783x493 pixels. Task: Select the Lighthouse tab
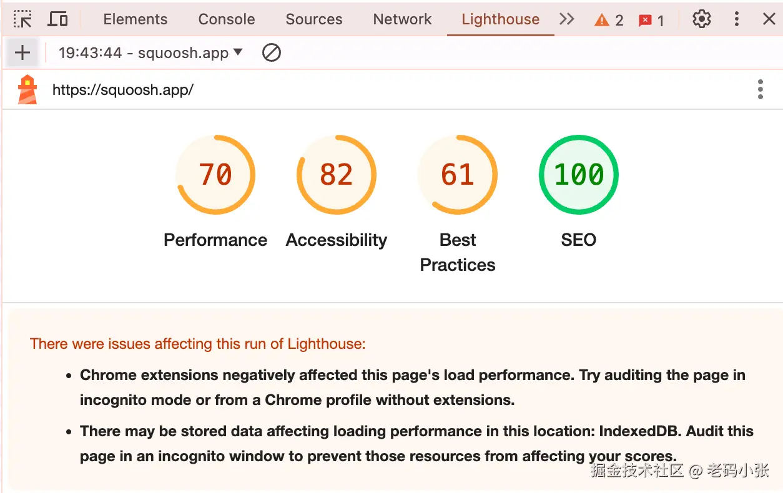pyautogui.click(x=500, y=19)
